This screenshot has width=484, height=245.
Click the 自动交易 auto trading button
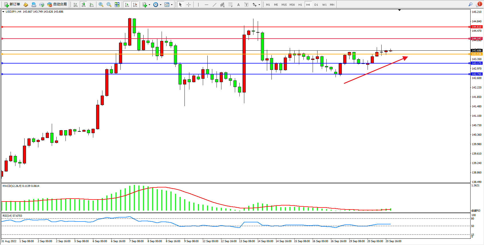[x=57, y=5]
